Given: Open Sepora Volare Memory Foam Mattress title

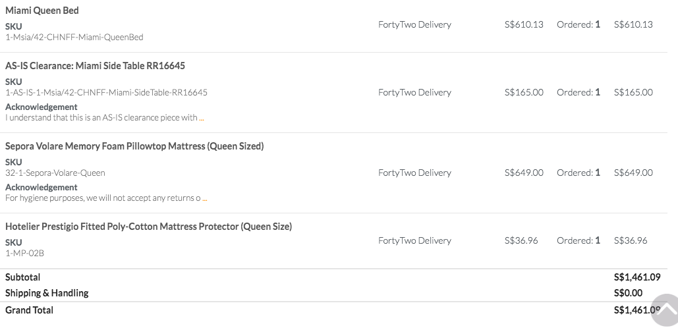Looking at the screenshot, I should (x=134, y=146).
